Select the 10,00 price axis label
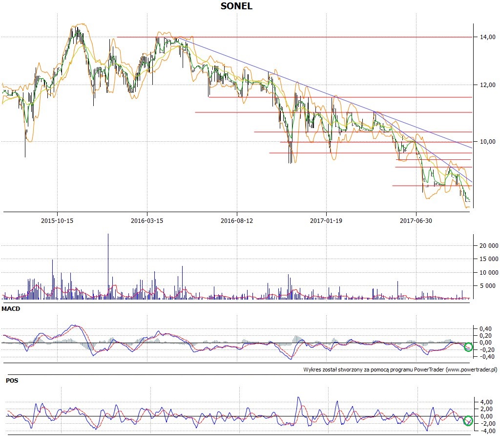The height and width of the screenshot is (436, 500). (x=488, y=141)
